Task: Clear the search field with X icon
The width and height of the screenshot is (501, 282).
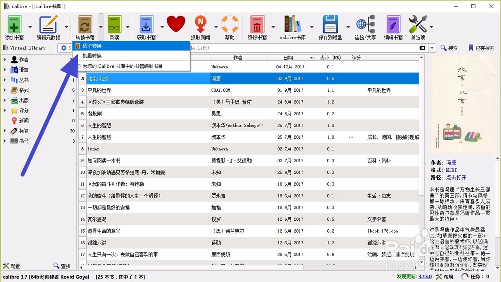Action: (422, 48)
